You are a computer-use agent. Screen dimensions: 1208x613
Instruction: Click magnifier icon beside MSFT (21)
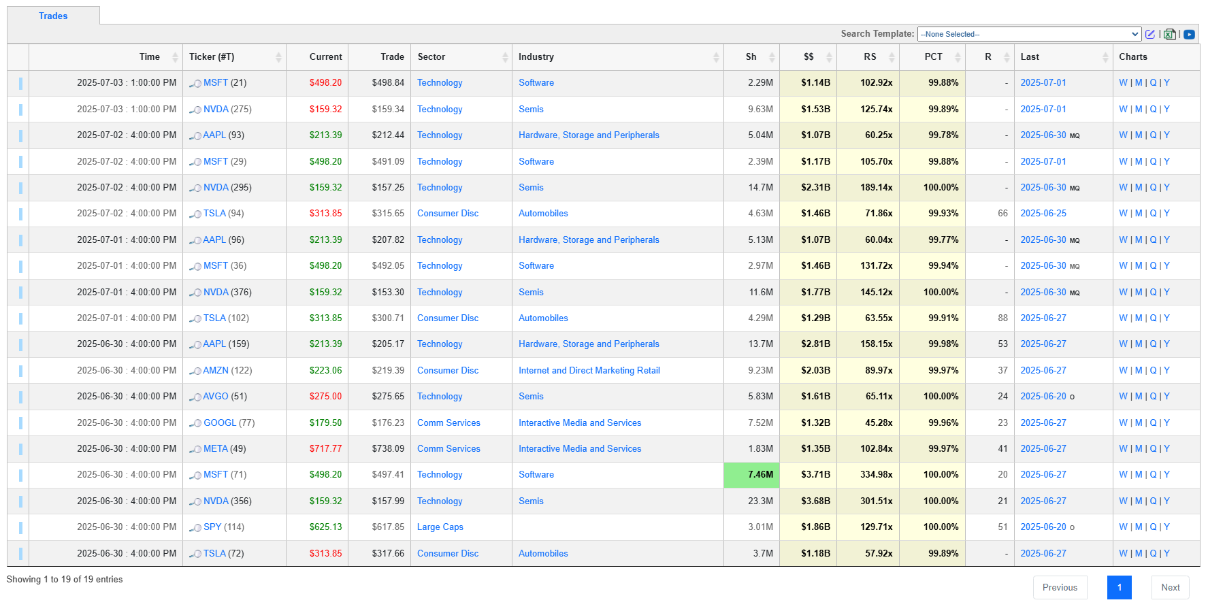195,83
